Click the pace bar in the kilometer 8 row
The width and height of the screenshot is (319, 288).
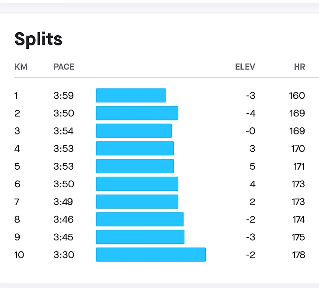139,219
